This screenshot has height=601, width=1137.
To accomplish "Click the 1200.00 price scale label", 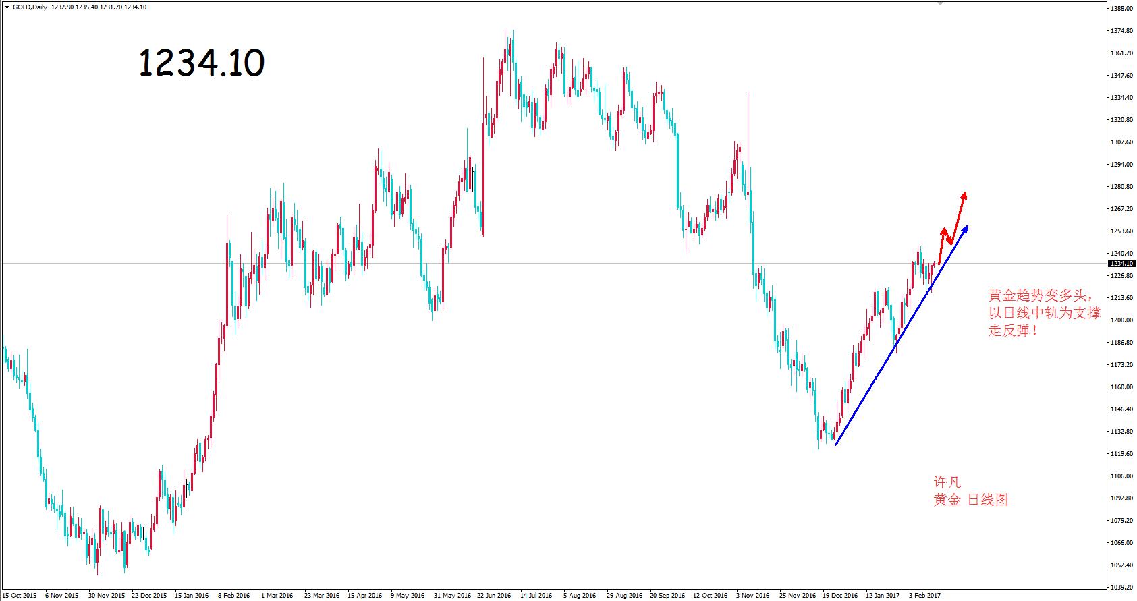I will tap(1121, 320).
